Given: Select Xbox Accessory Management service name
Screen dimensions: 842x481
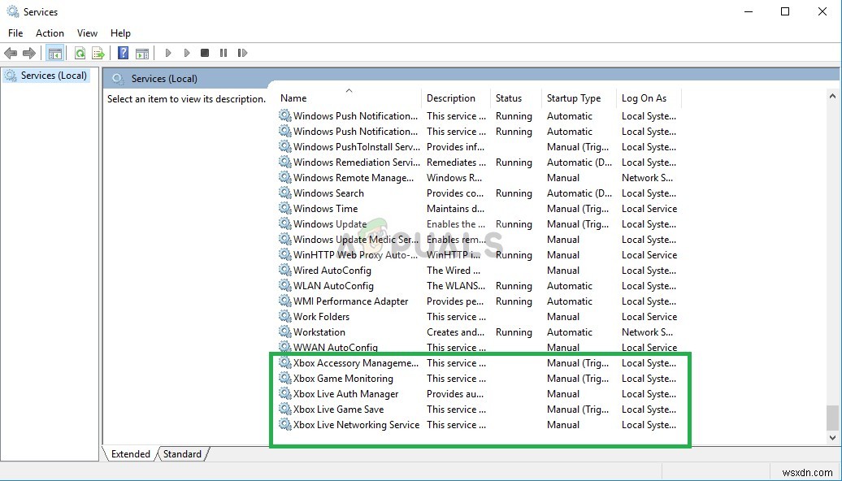Looking at the screenshot, I should [356, 363].
